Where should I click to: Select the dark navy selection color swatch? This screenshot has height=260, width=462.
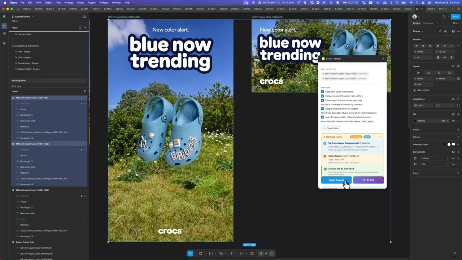click(445, 144)
